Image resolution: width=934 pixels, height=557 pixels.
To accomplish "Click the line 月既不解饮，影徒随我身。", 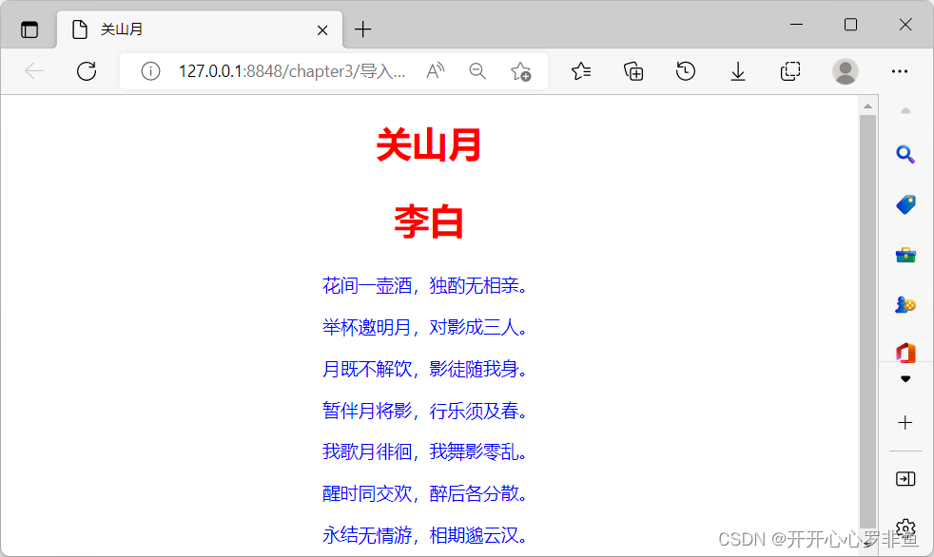I will [424, 369].
